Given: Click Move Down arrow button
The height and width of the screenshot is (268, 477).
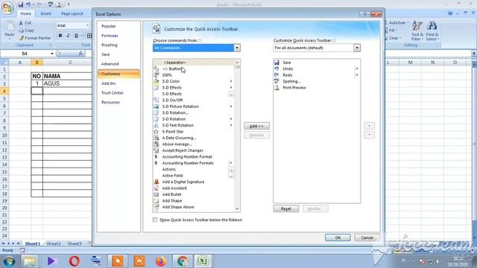Looking at the screenshot, I should (x=370, y=135).
